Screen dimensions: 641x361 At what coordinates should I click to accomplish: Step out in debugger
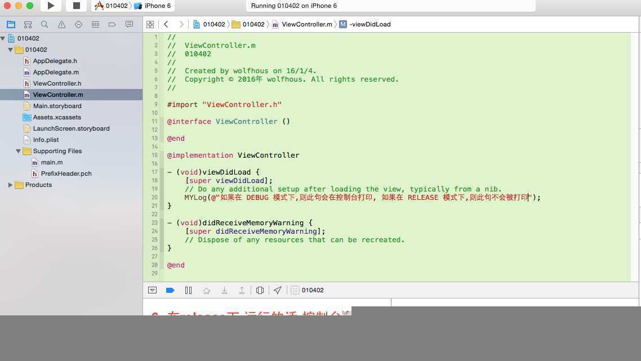tap(242, 290)
